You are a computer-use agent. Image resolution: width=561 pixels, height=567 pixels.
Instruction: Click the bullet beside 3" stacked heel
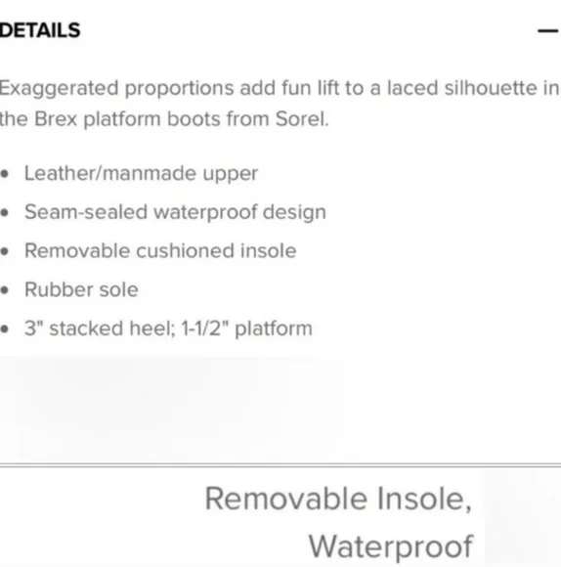5,329
